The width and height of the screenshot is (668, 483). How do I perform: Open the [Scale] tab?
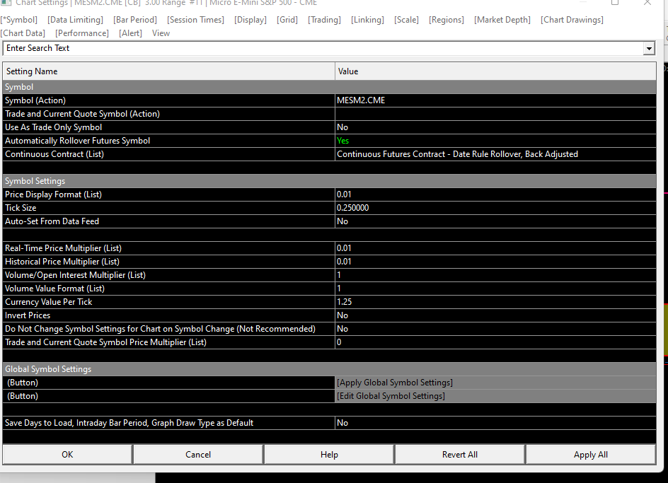coord(406,20)
